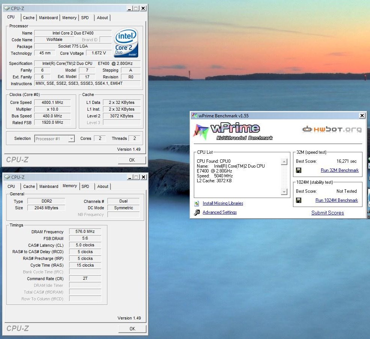Click floppy disk icon beside Run 32M Benchmark
The image size is (370, 339).
pos(299,170)
